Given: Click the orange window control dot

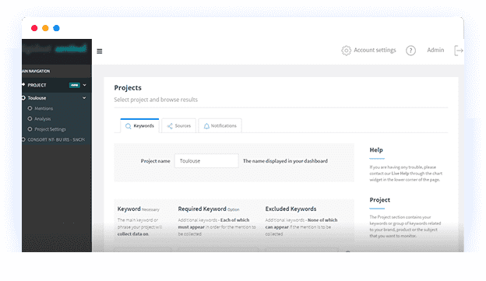Looking at the screenshot, I should point(45,28).
